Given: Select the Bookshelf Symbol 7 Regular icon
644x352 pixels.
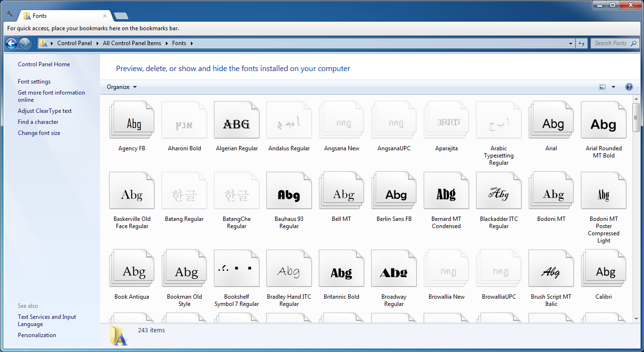Looking at the screenshot, I should (x=237, y=269).
